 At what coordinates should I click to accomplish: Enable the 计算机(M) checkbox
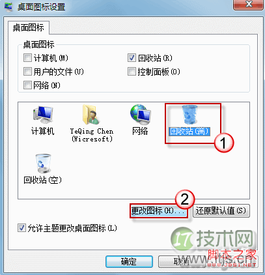point(27,58)
